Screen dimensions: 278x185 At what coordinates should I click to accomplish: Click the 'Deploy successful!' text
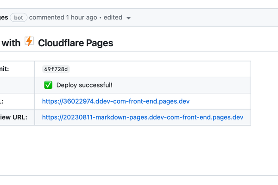tap(84, 85)
